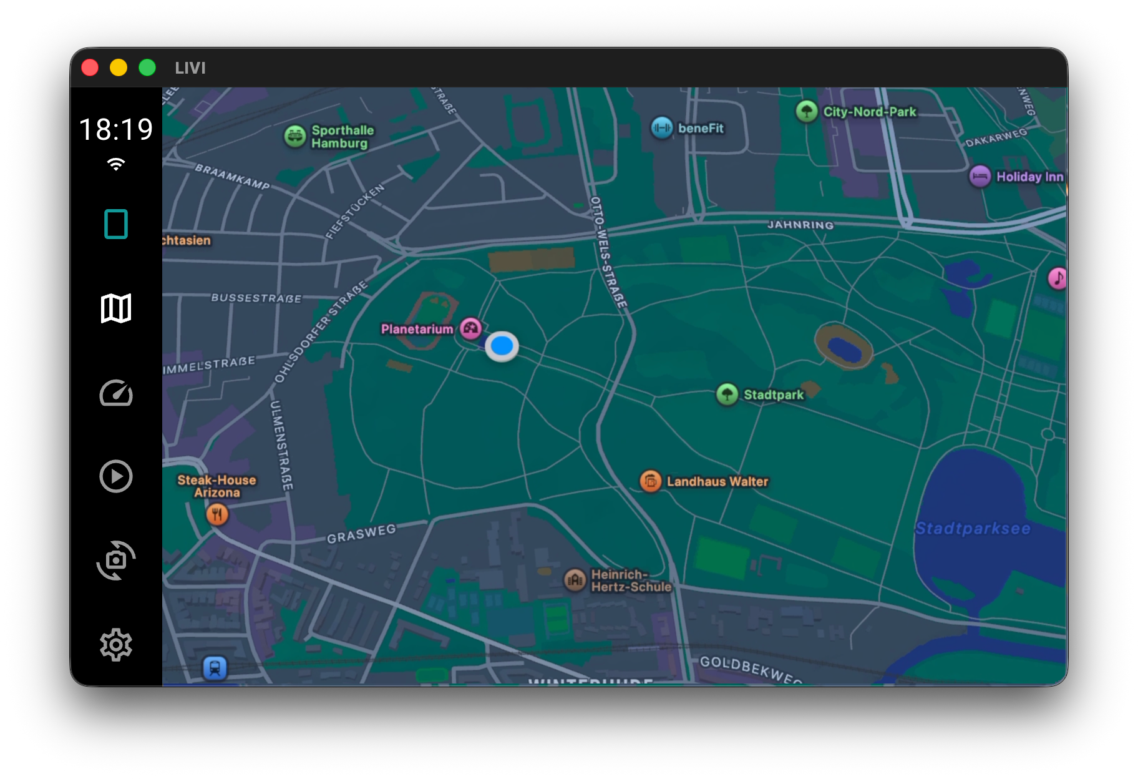Click the blue current location dot
The image size is (1138, 779).
502,345
